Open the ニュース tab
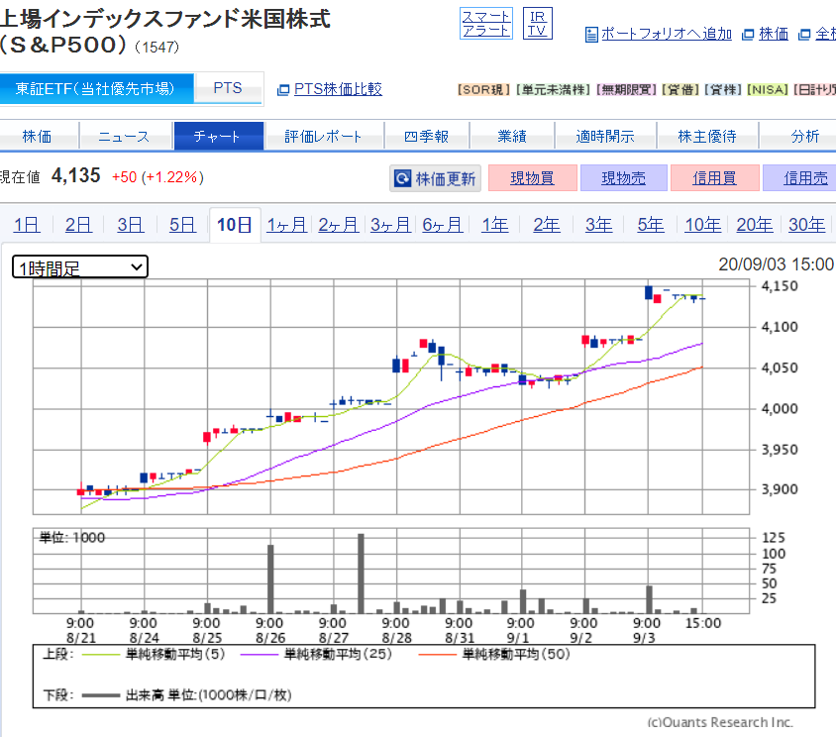The width and height of the screenshot is (836, 737). 124,137
